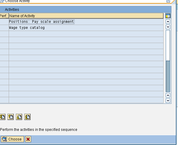Open the table column configuration icon
Screen dimensions: 178x145
point(168,16)
